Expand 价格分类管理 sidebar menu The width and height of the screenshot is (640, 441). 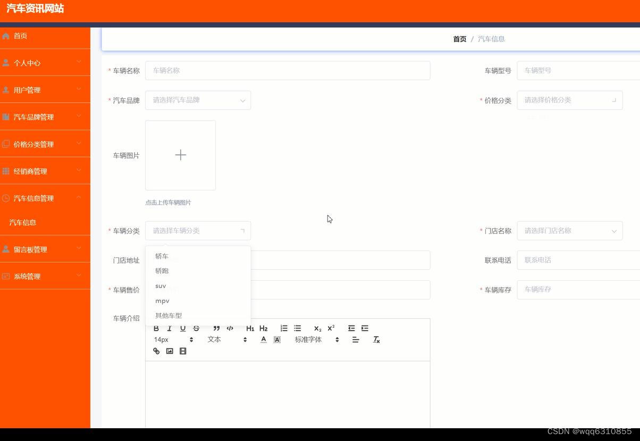click(45, 144)
